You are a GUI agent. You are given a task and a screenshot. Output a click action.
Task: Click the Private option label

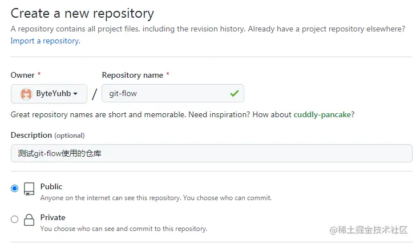[53, 217]
